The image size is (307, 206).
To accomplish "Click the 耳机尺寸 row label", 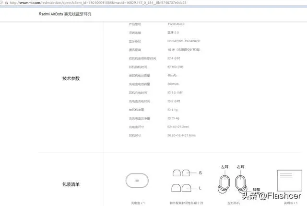I will pyautogui.click(x=135, y=136).
